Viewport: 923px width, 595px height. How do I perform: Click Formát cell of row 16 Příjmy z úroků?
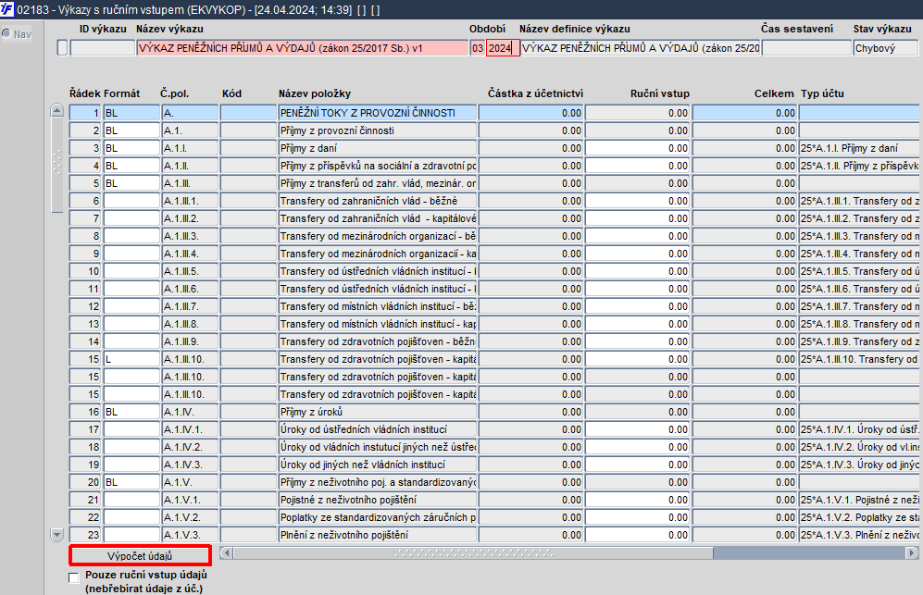[131, 412]
